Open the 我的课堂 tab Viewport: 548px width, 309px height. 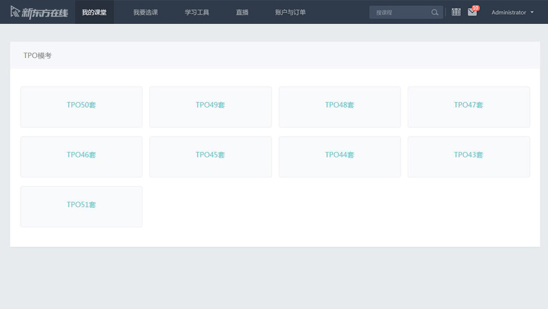[94, 13]
